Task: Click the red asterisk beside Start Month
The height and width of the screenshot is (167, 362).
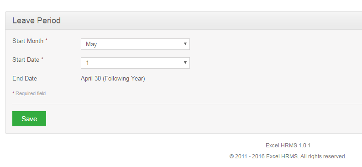Action: [x=47, y=40]
